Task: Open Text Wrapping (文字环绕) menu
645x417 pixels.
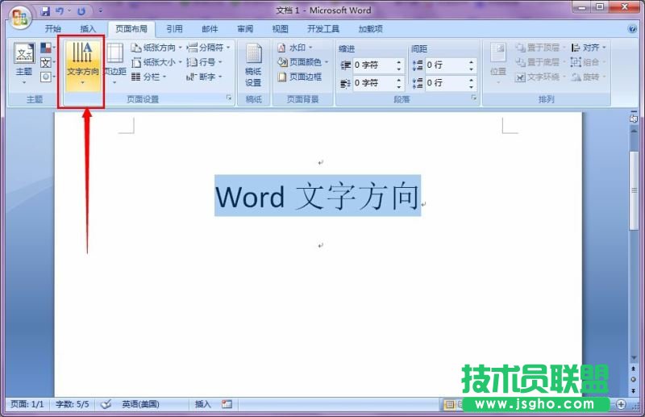Action: pyautogui.click(x=539, y=77)
